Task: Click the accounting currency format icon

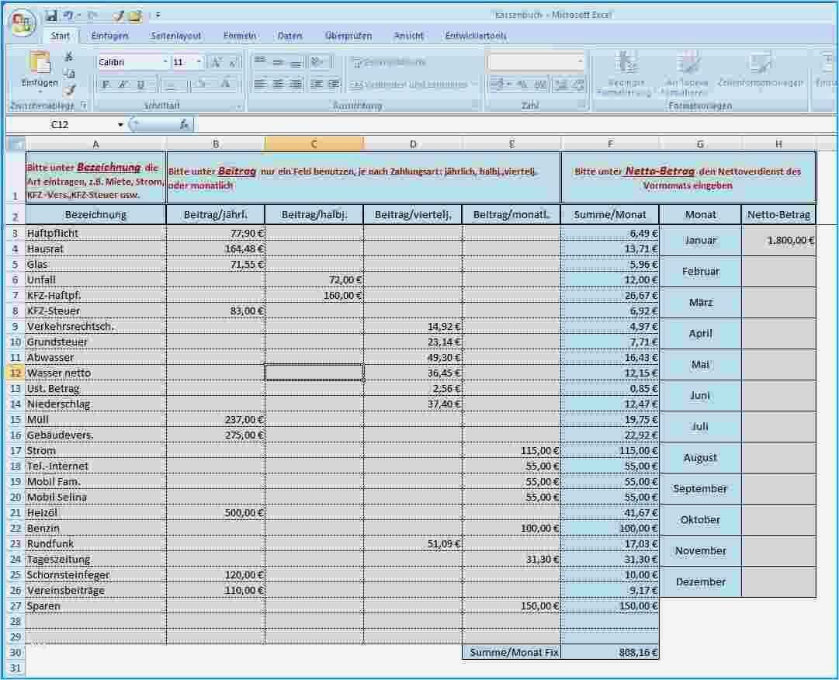Action: (x=499, y=85)
